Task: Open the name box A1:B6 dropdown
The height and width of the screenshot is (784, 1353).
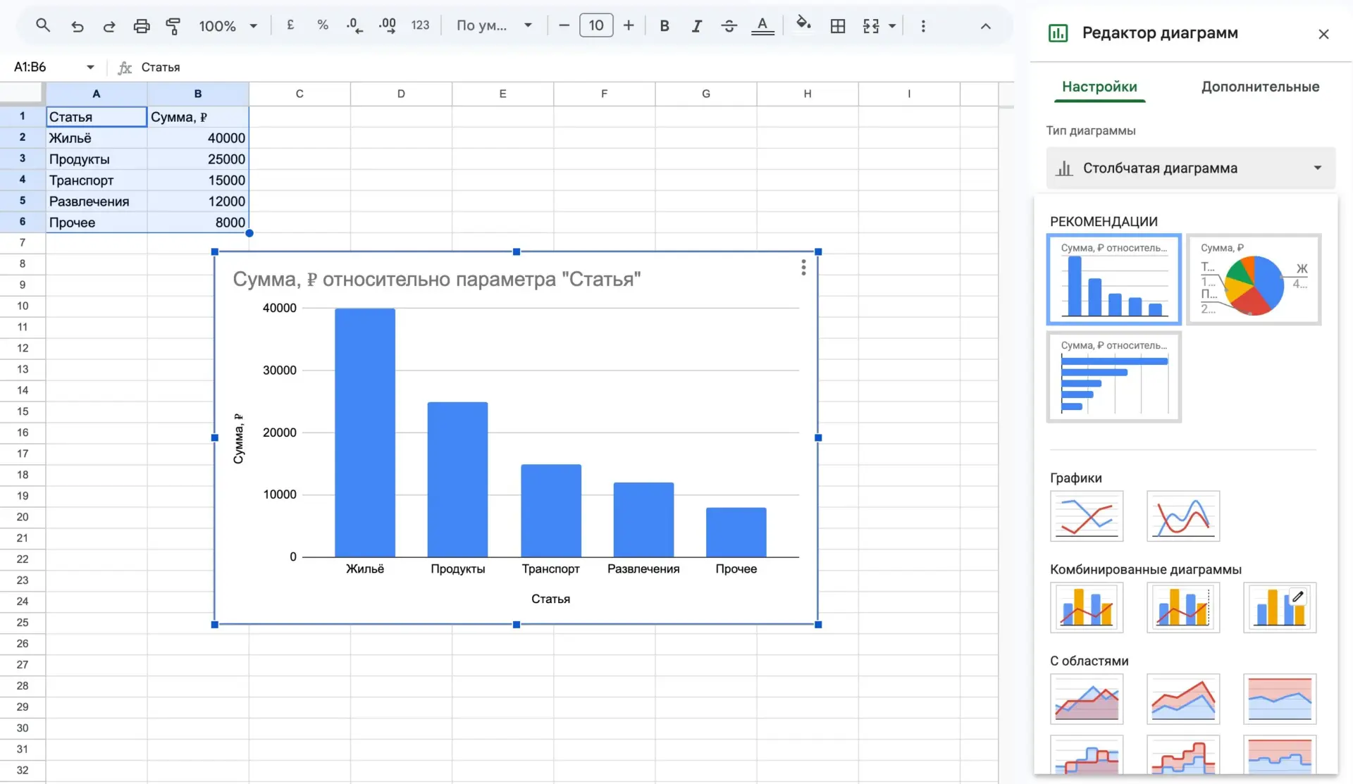Action: [x=90, y=67]
